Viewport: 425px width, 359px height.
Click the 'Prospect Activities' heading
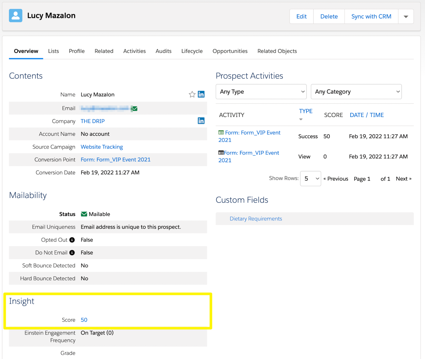[x=250, y=76]
